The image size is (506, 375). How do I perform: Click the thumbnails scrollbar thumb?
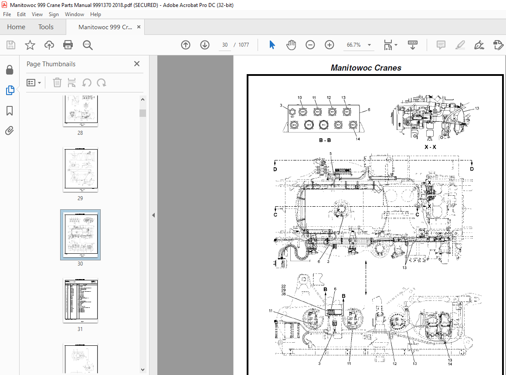point(143,113)
